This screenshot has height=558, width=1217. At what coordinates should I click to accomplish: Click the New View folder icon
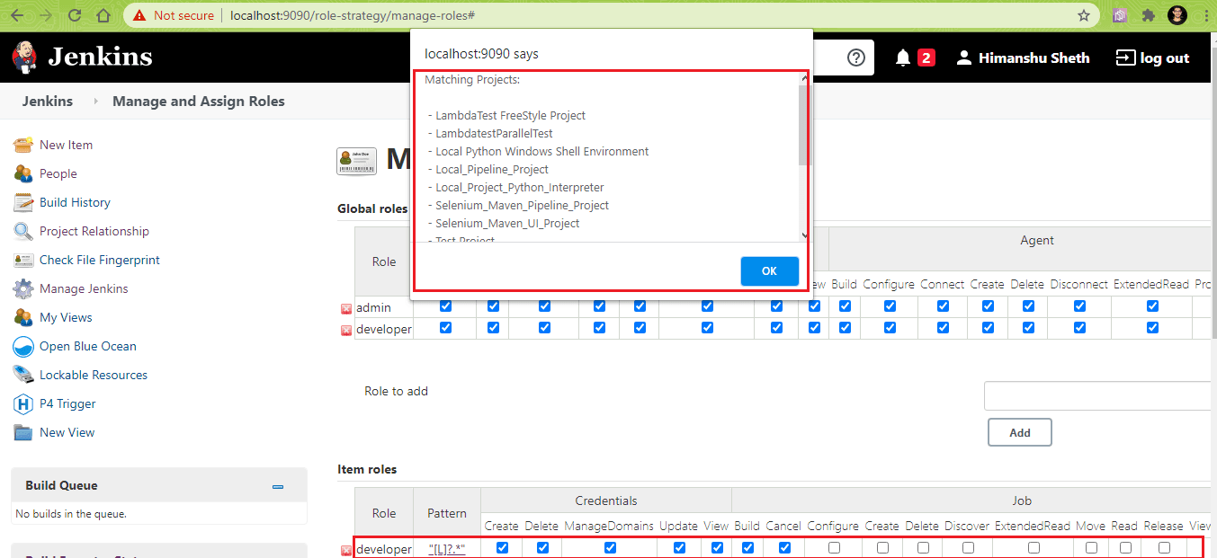(x=23, y=432)
